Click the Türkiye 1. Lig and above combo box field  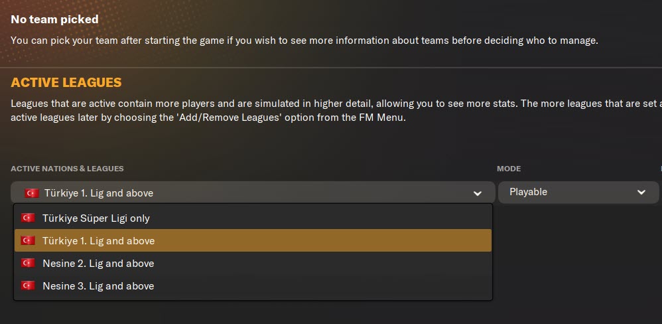[x=252, y=193]
